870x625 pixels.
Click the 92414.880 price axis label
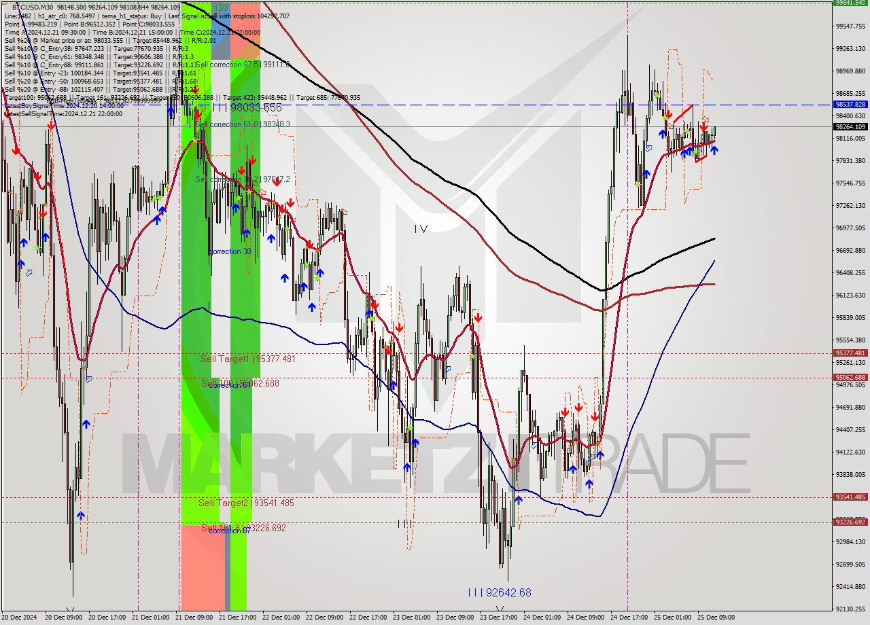[x=850, y=586]
